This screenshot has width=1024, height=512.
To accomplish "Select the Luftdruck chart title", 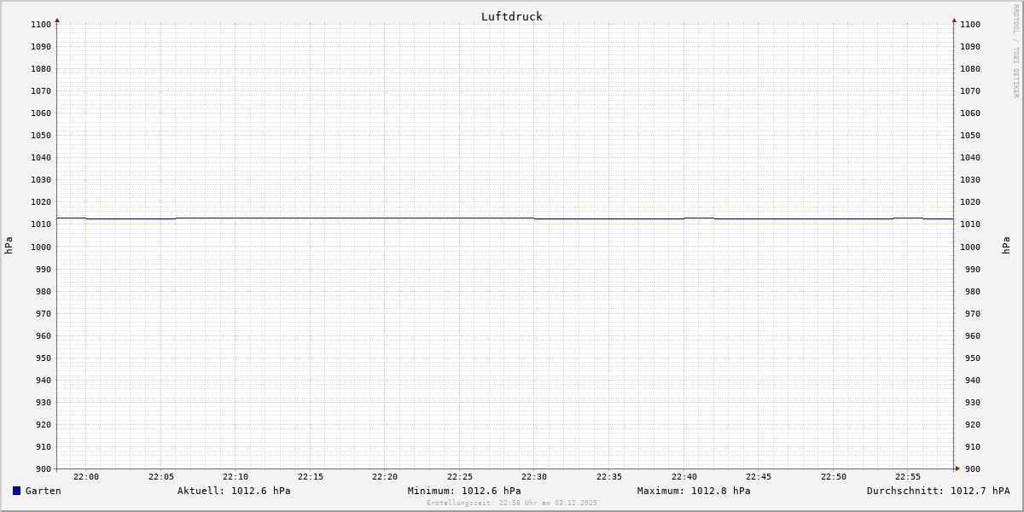I will pos(511,16).
